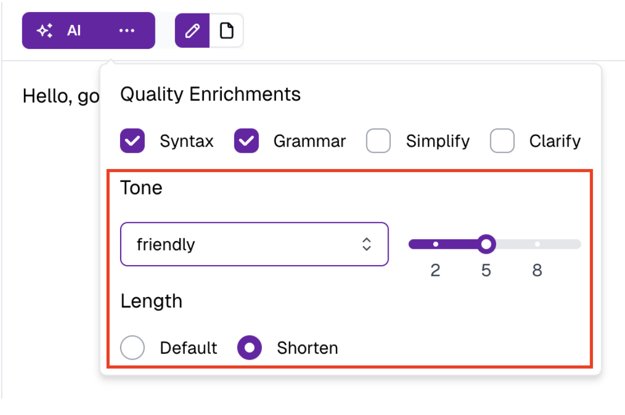Enable the Clarify checkbox
The height and width of the screenshot is (415, 625).
click(x=502, y=141)
